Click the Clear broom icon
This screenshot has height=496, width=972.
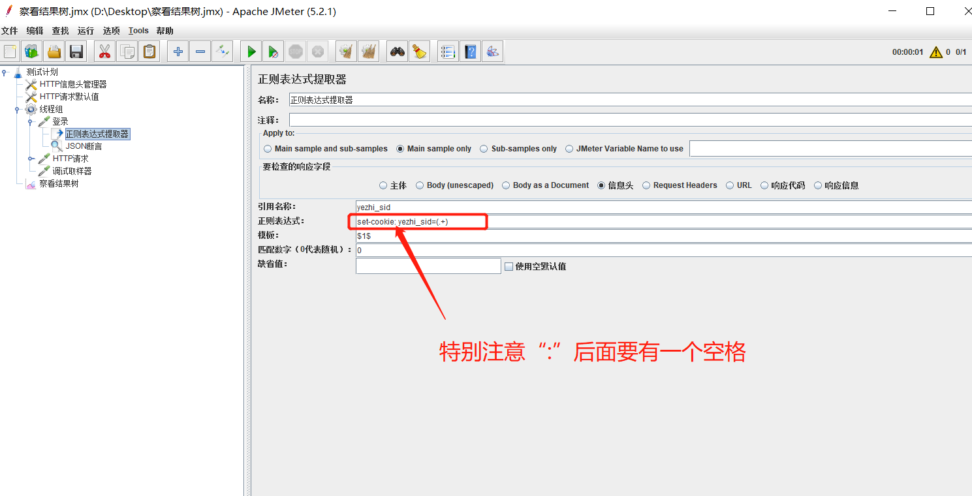coord(346,52)
